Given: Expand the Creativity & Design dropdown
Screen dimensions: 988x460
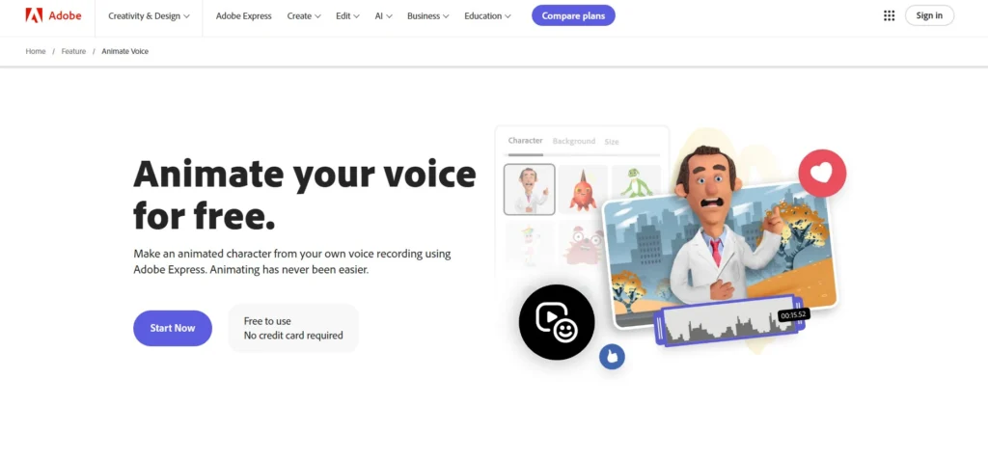Looking at the screenshot, I should tap(149, 15).
